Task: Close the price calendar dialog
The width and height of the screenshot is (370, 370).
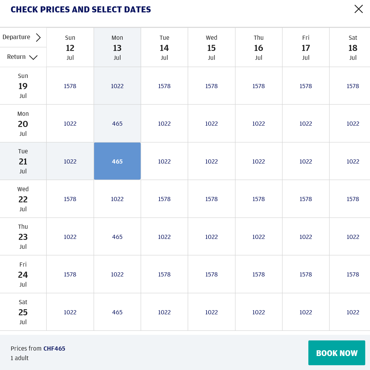Action: [359, 9]
